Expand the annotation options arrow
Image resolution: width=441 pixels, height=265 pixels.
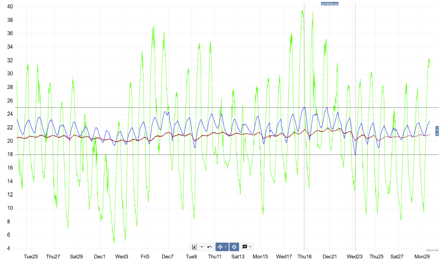click(250, 247)
